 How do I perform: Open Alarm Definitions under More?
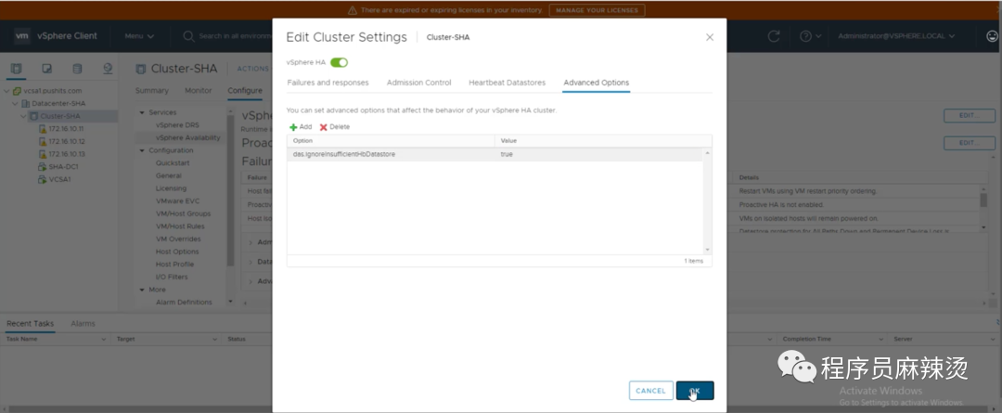[x=184, y=303]
